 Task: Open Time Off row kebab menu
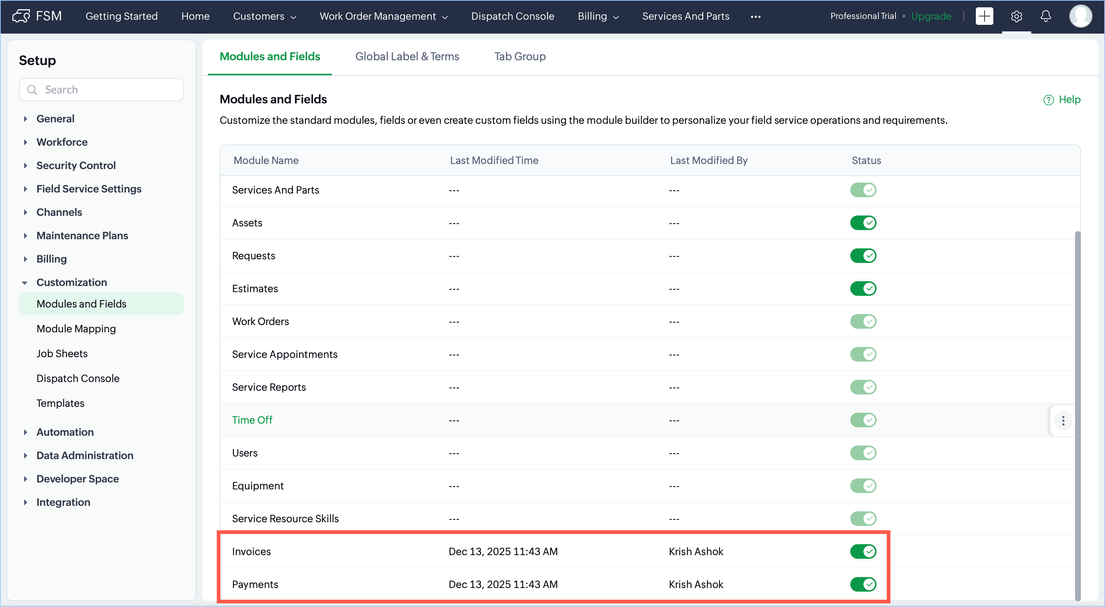[1063, 420]
